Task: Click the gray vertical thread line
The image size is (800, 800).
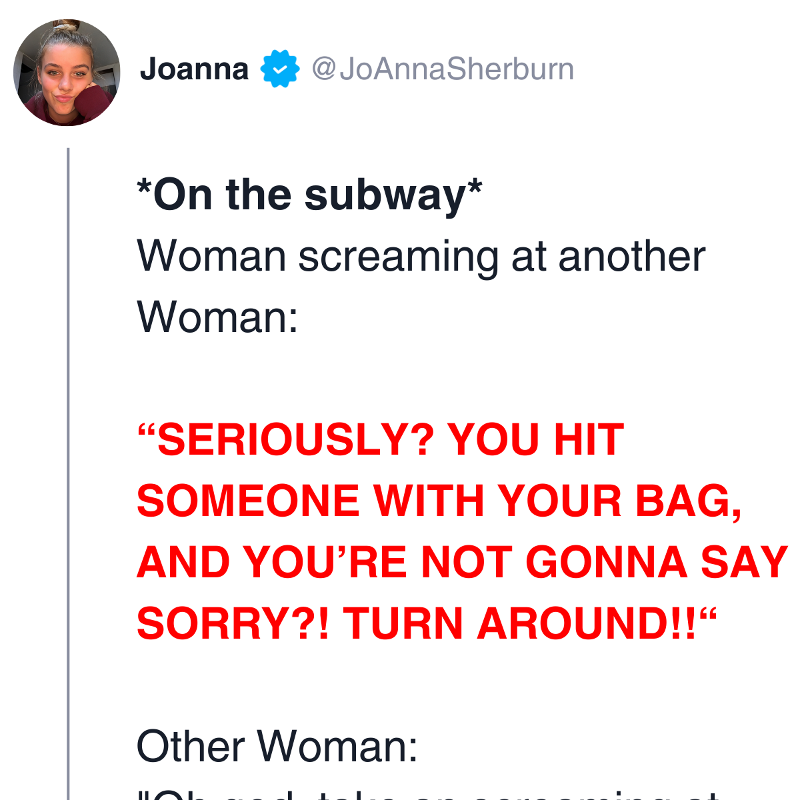Action: (68, 473)
